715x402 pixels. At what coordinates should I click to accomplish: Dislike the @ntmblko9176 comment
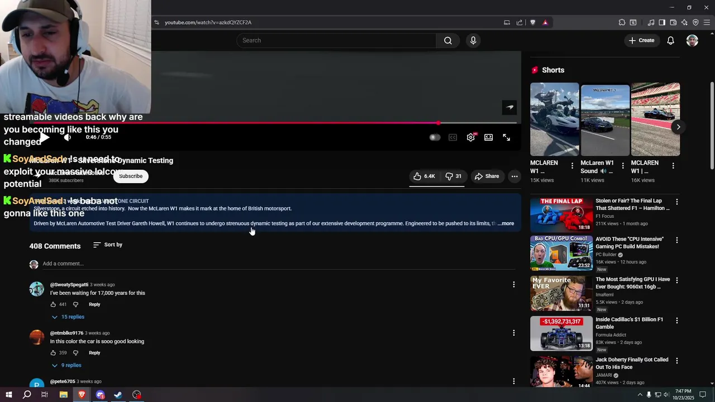click(x=75, y=353)
